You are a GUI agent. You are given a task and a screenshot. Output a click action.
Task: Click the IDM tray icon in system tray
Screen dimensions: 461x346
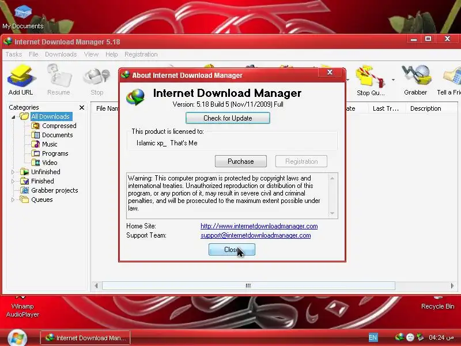pyautogui.click(x=399, y=337)
